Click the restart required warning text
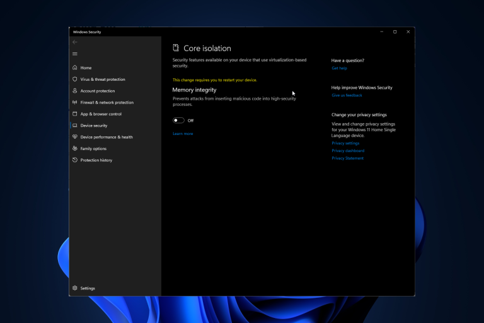484x323 pixels. coord(214,79)
